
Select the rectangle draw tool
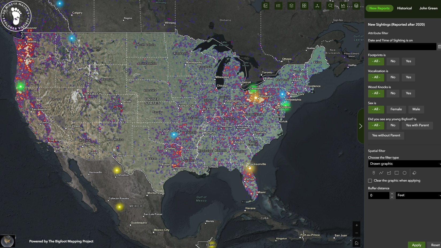pyautogui.click(x=397, y=173)
